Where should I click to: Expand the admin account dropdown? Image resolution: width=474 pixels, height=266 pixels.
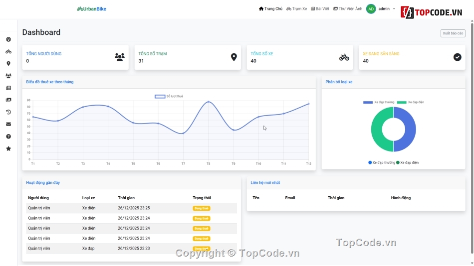[387, 9]
